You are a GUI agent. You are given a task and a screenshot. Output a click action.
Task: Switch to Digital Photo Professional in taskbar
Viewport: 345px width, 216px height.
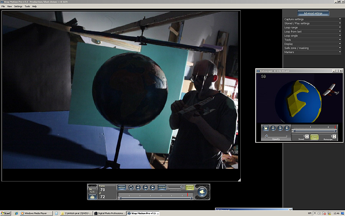[x=110, y=213]
